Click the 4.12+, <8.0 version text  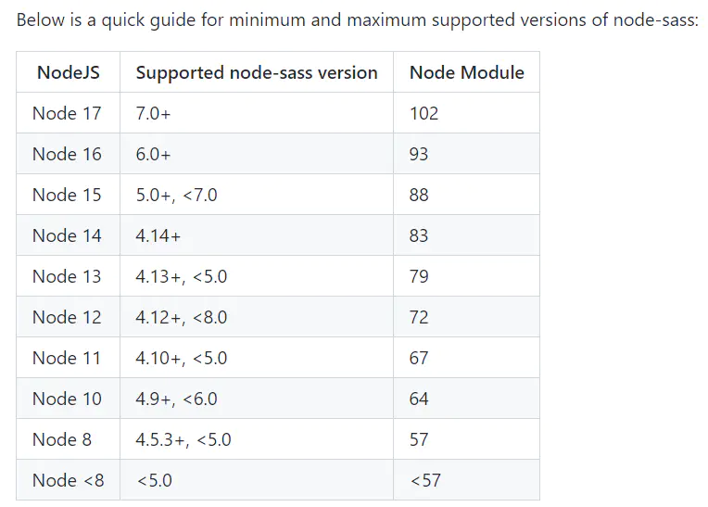click(182, 317)
